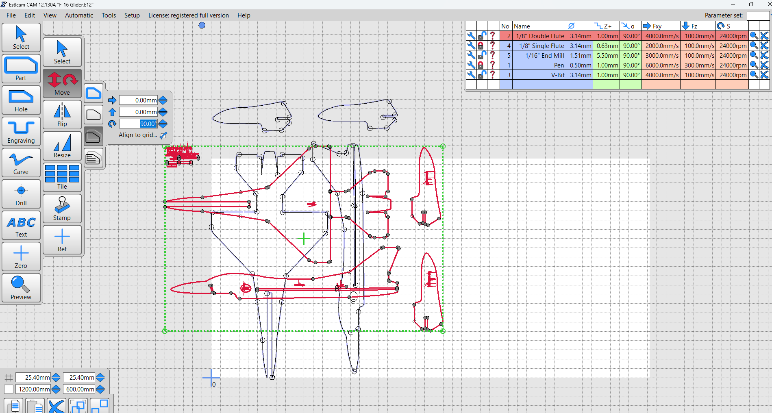This screenshot has height=413, width=772.
Task: Click the Pen tool color cell
Action: [x=505, y=65]
